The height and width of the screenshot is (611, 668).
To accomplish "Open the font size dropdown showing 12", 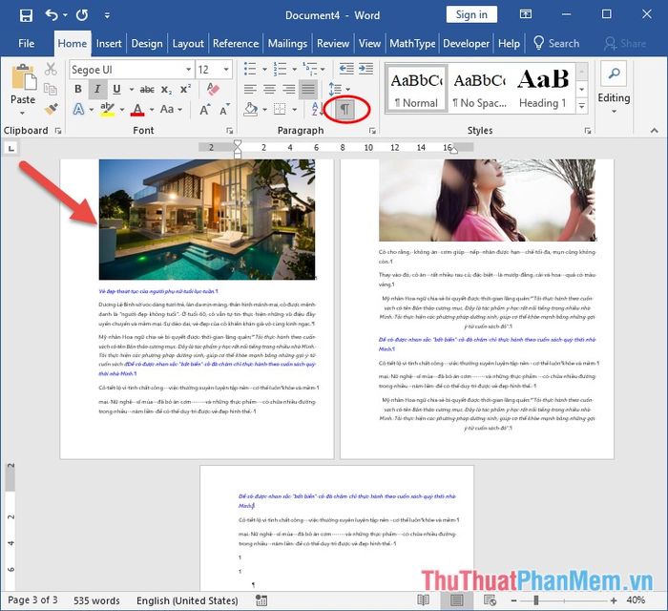I will tap(214, 70).
